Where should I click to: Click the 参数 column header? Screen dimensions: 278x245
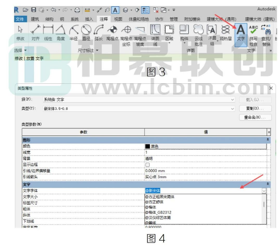click(x=83, y=132)
